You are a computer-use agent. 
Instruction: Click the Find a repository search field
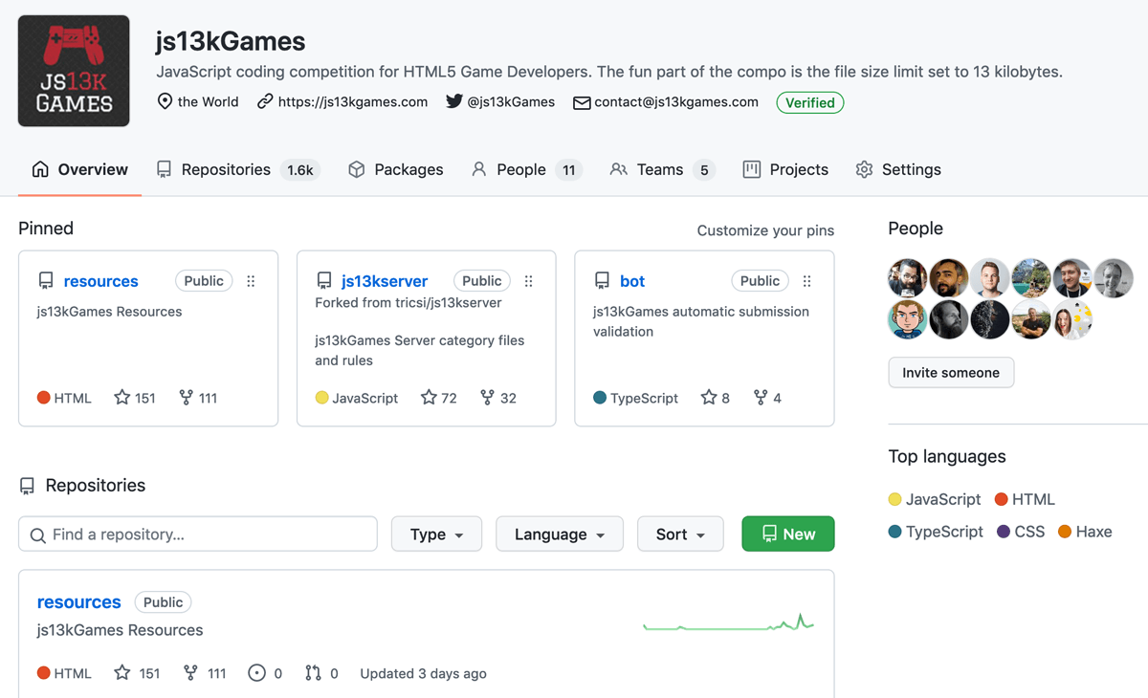coord(198,534)
